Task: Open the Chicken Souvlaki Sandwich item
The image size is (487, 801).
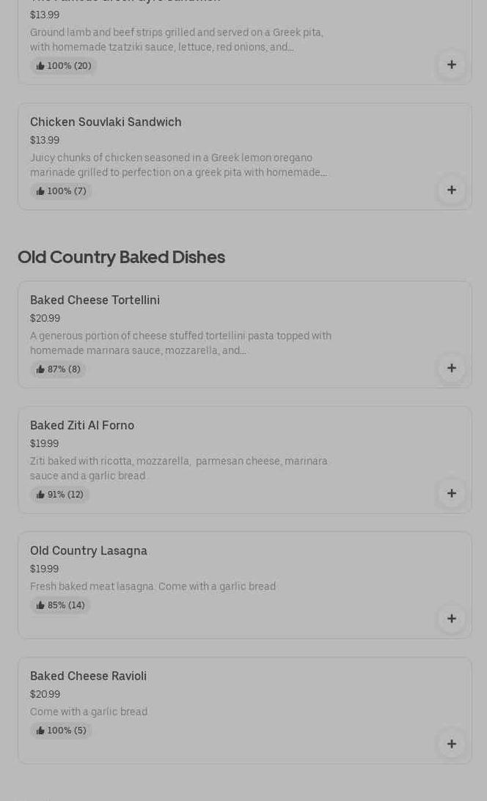Action: coord(106,122)
